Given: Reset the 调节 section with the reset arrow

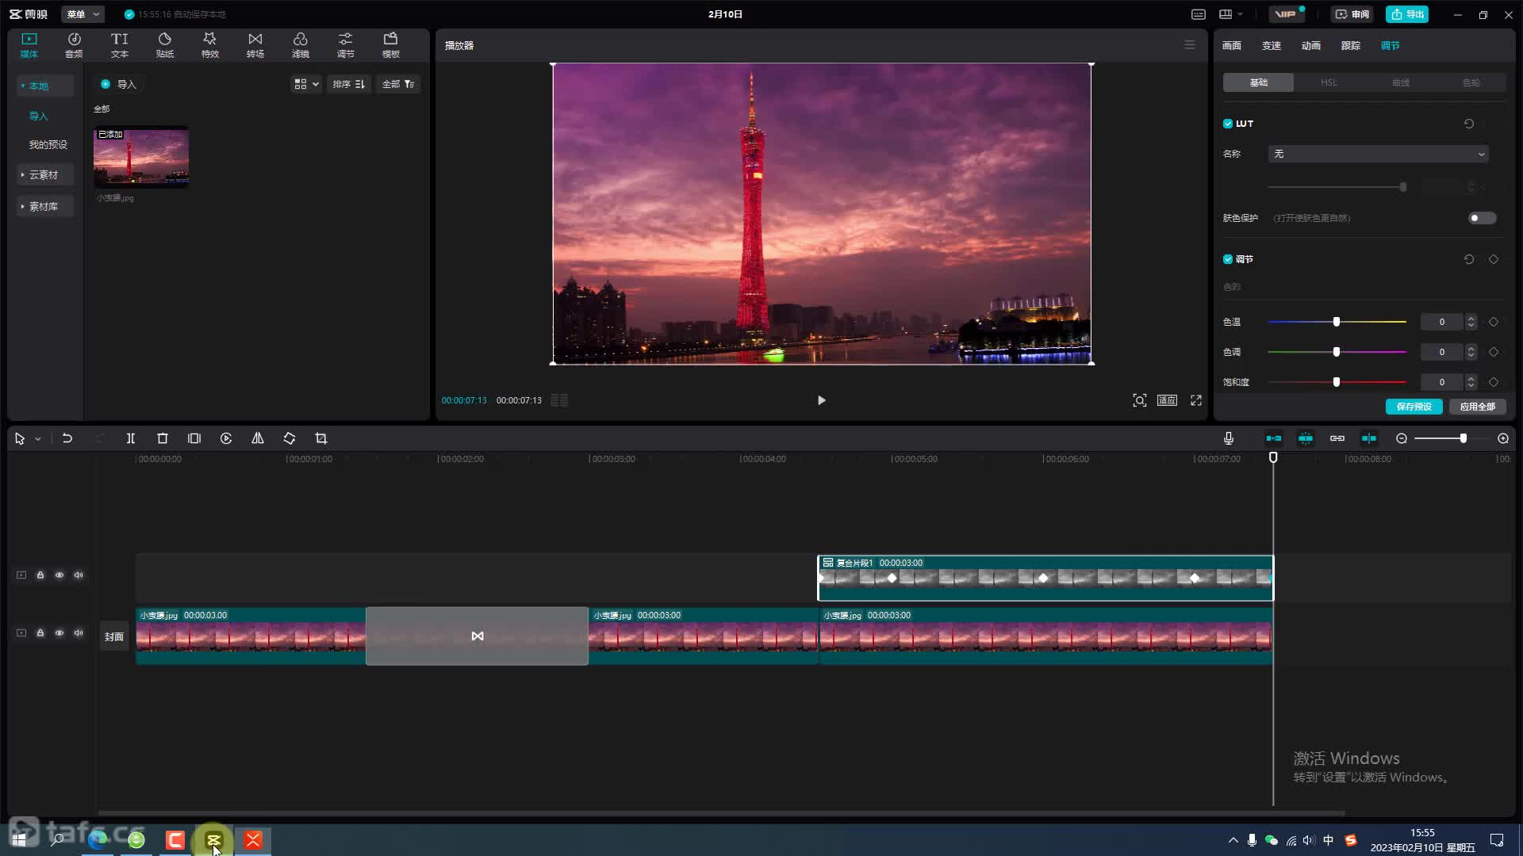Looking at the screenshot, I should [x=1469, y=259].
